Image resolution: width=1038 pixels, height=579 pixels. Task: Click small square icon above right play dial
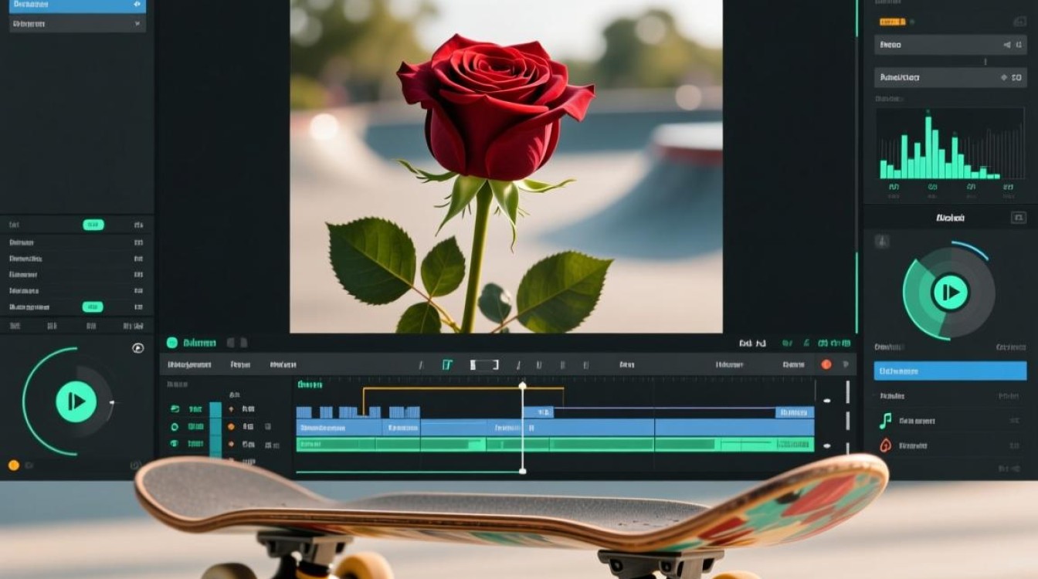point(881,242)
